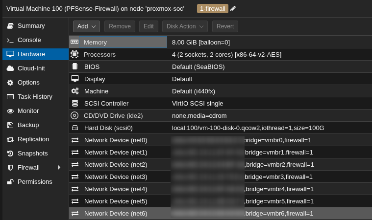Click the Hard Disk drive icon
372x220 pixels.
(74, 128)
